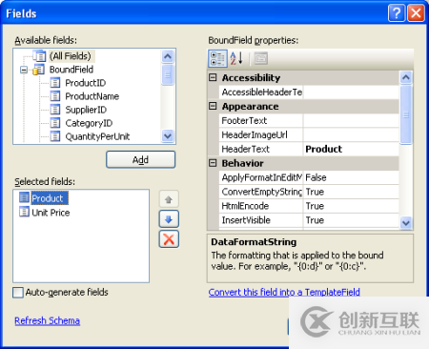Select the FooterText property name
This screenshot has width=429, height=349.
(244, 120)
